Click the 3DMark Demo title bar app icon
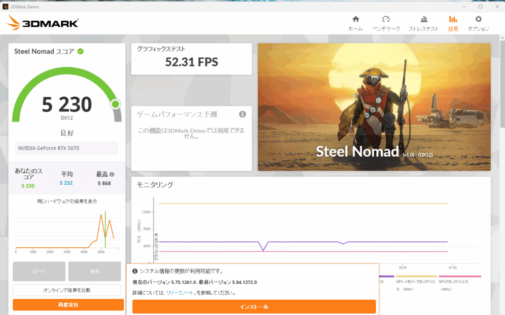 tap(5, 6)
